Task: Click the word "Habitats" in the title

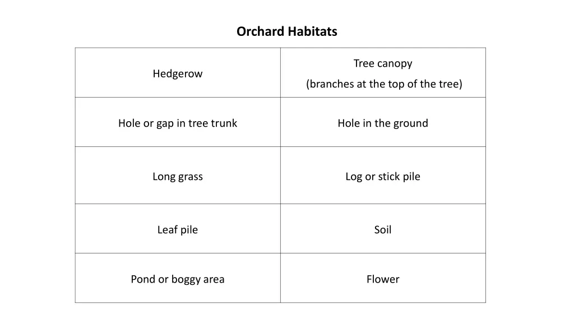Action: click(313, 31)
